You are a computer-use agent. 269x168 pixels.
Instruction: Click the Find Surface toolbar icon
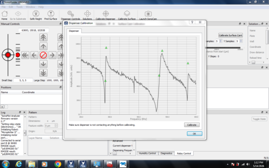pyautogui.click(x=51, y=15)
